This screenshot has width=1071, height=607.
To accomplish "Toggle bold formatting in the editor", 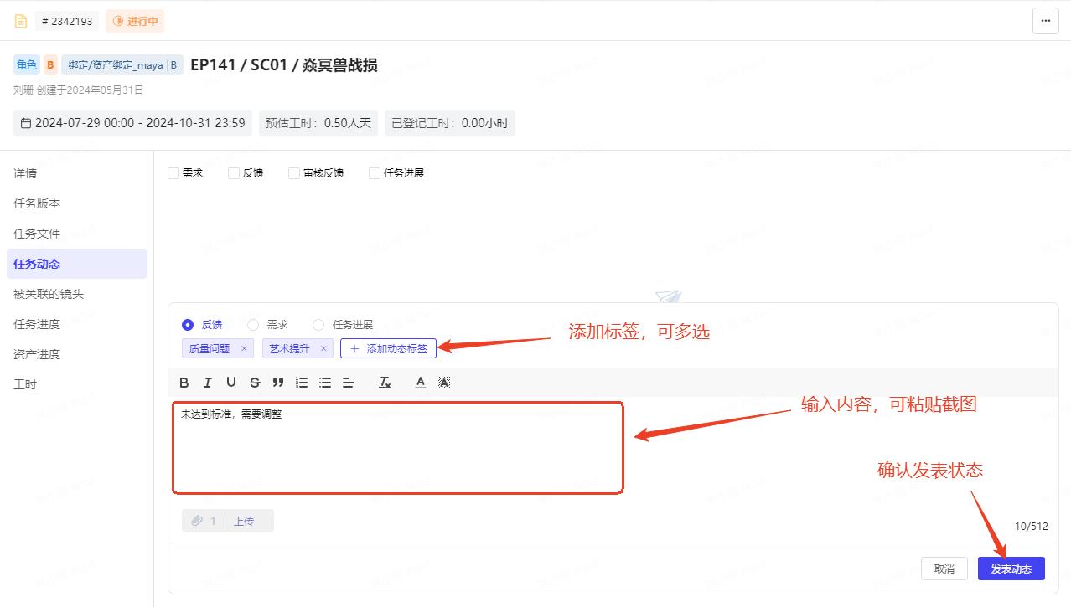I will [x=184, y=383].
